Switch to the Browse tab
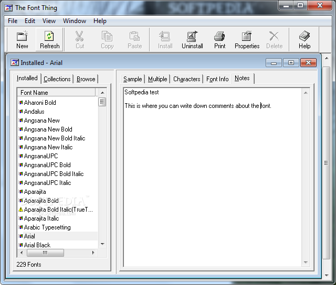 click(x=86, y=79)
